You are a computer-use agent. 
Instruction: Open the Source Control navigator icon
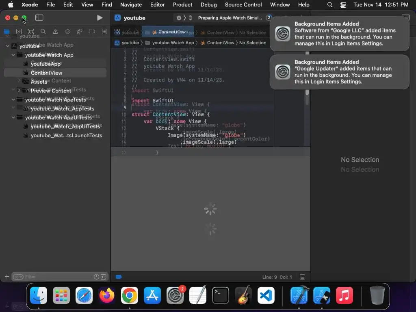click(x=19, y=32)
